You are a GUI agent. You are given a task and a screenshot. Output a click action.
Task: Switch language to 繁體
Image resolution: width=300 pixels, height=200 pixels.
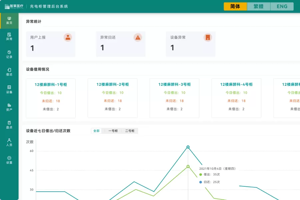click(259, 7)
